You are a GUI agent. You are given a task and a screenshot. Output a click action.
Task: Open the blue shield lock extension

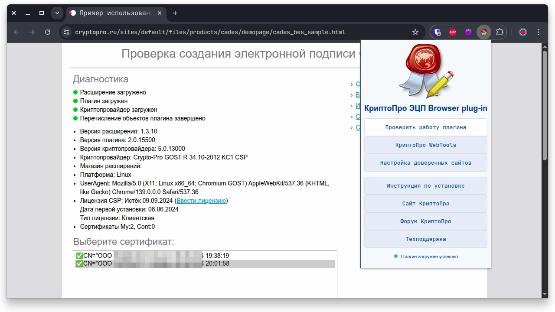tap(437, 32)
